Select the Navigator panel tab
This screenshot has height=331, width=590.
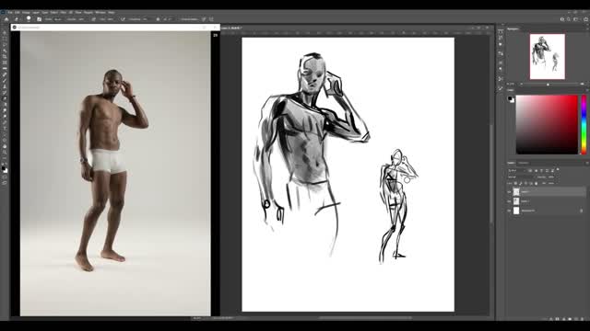click(513, 29)
